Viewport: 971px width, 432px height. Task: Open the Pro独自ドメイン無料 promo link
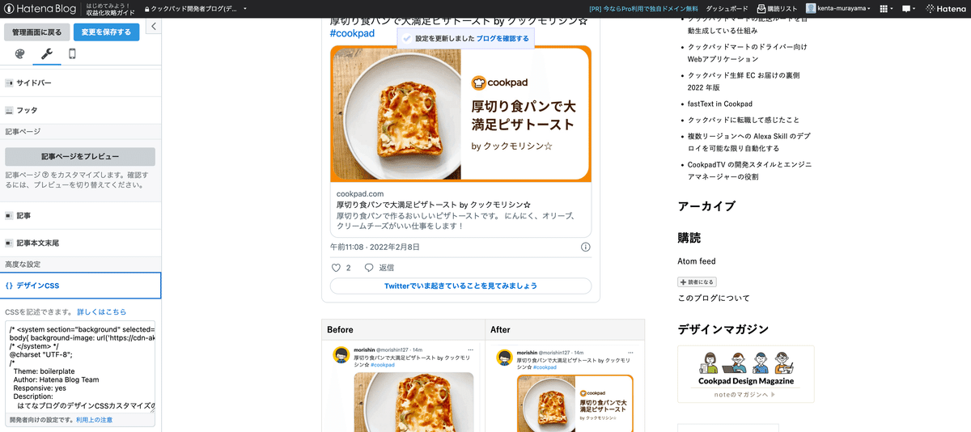(x=644, y=9)
